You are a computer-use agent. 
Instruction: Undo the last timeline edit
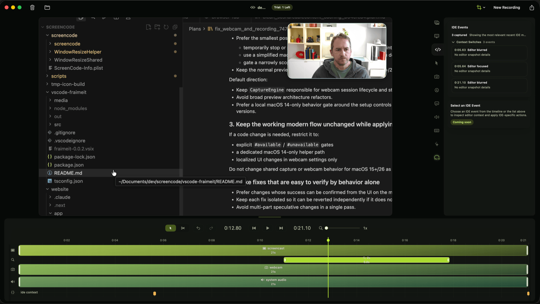pos(198,228)
